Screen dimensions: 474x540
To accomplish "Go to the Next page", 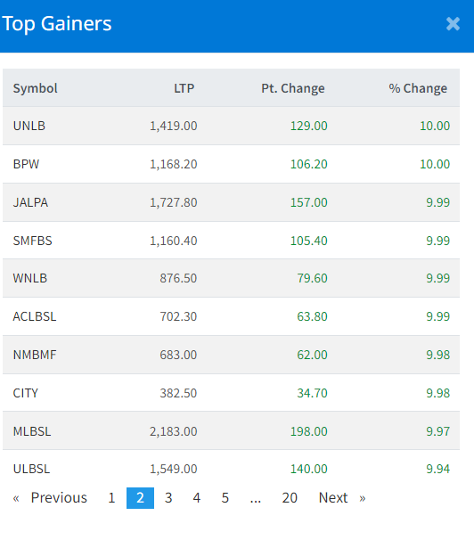I will [x=342, y=497].
